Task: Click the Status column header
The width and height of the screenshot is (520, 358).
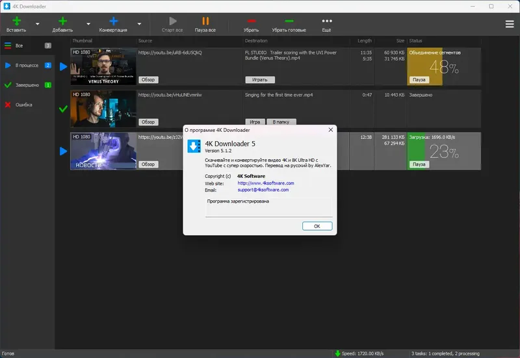Action: pos(415,41)
